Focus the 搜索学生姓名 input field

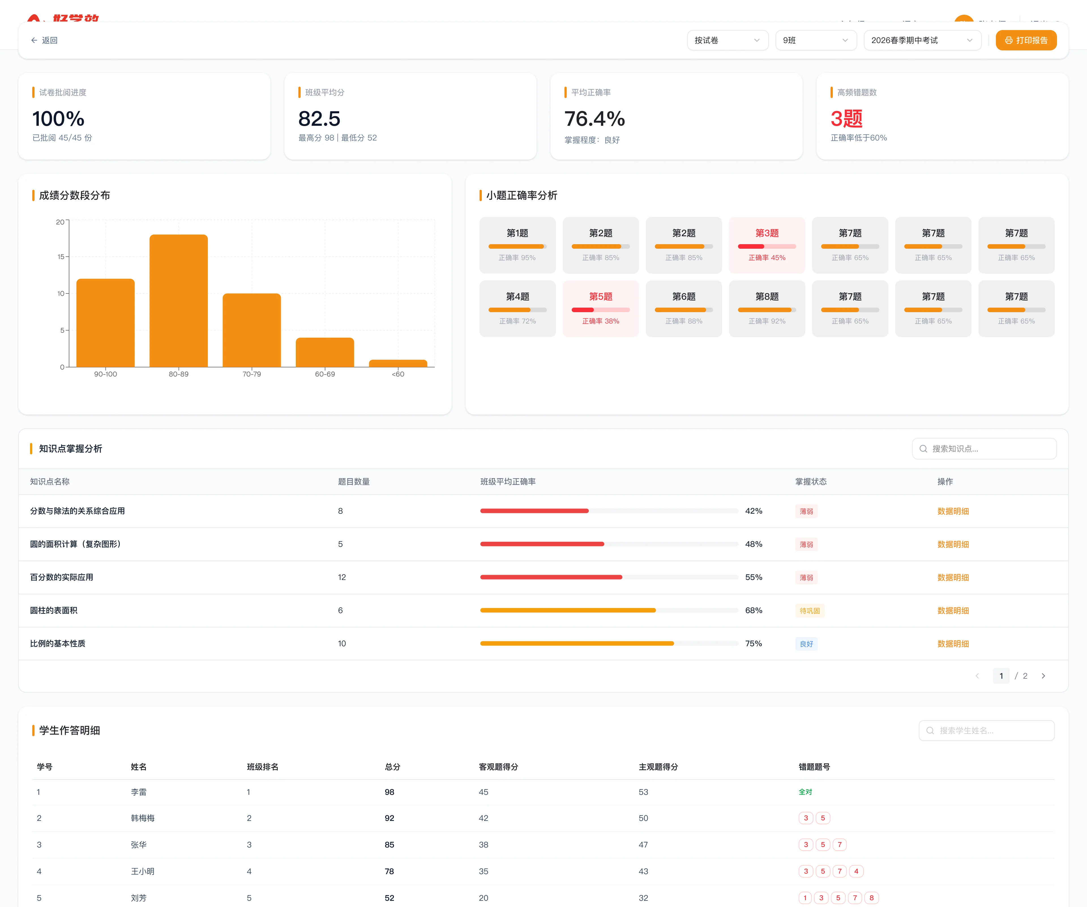tap(986, 730)
